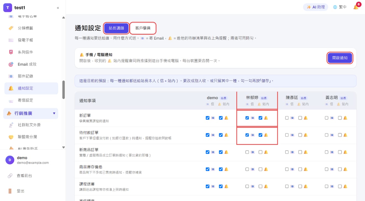365x201 pixels.
Task: Select the 站長講師 tab
Action: [116, 28]
